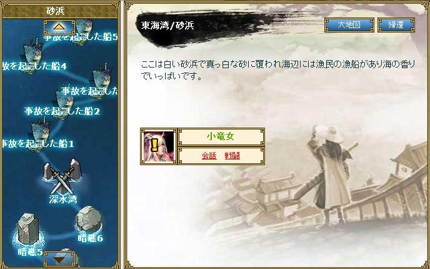Select the 暗礁6 rock icon
The image size is (430, 269).
[x=88, y=220]
